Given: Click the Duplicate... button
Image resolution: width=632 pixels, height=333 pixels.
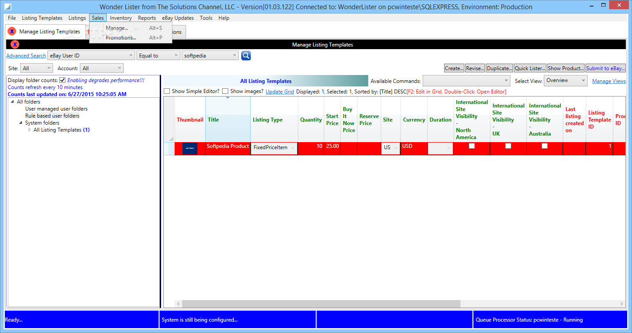Looking at the screenshot, I should (x=499, y=68).
